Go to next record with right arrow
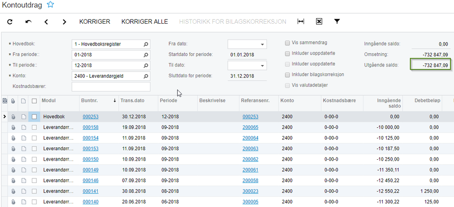This screenshot has width=454, height=207. point(64,22)
